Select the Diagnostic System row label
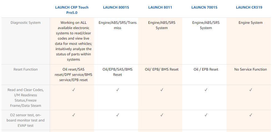This screenshot has width=272, height=132. pyautogui.click(x=26, y=23)
